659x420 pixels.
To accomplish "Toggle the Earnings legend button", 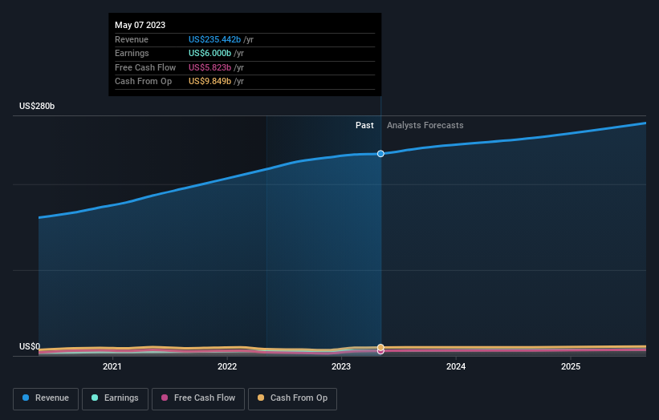I will pos(115,398).
